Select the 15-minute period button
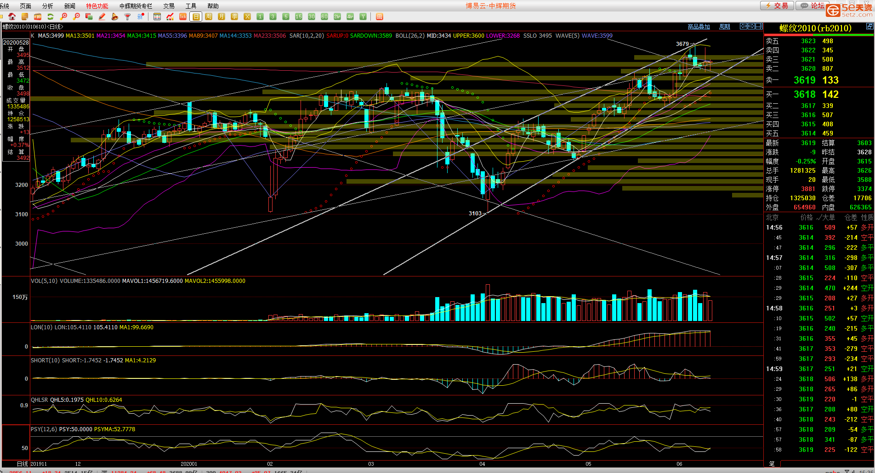Image resolution: width=875 pixels, height=473 pixels. coord(299,17)
